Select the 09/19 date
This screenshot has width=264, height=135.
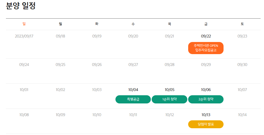coord(97,36)
